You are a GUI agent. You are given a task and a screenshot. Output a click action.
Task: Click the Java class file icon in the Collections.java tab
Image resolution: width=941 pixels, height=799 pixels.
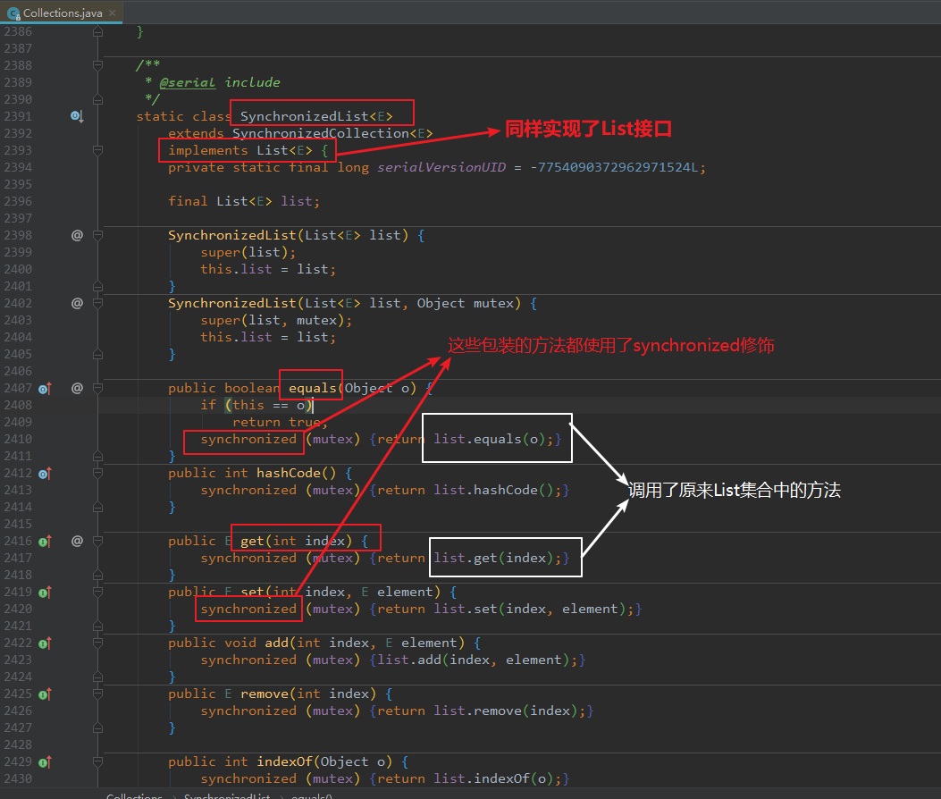pyautogui.click(x=13, y=13)
